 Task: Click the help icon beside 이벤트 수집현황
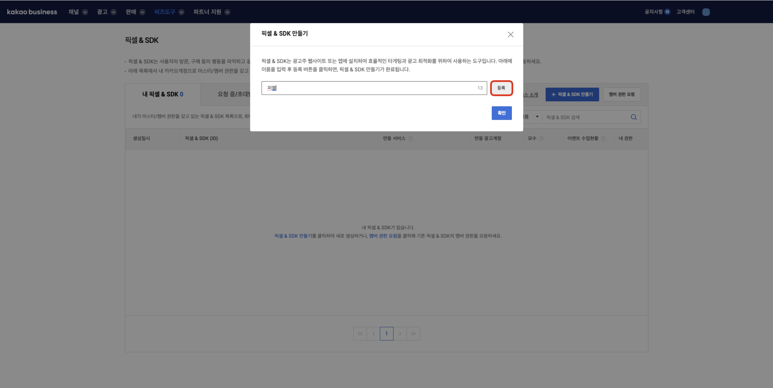tap(604, 138)
